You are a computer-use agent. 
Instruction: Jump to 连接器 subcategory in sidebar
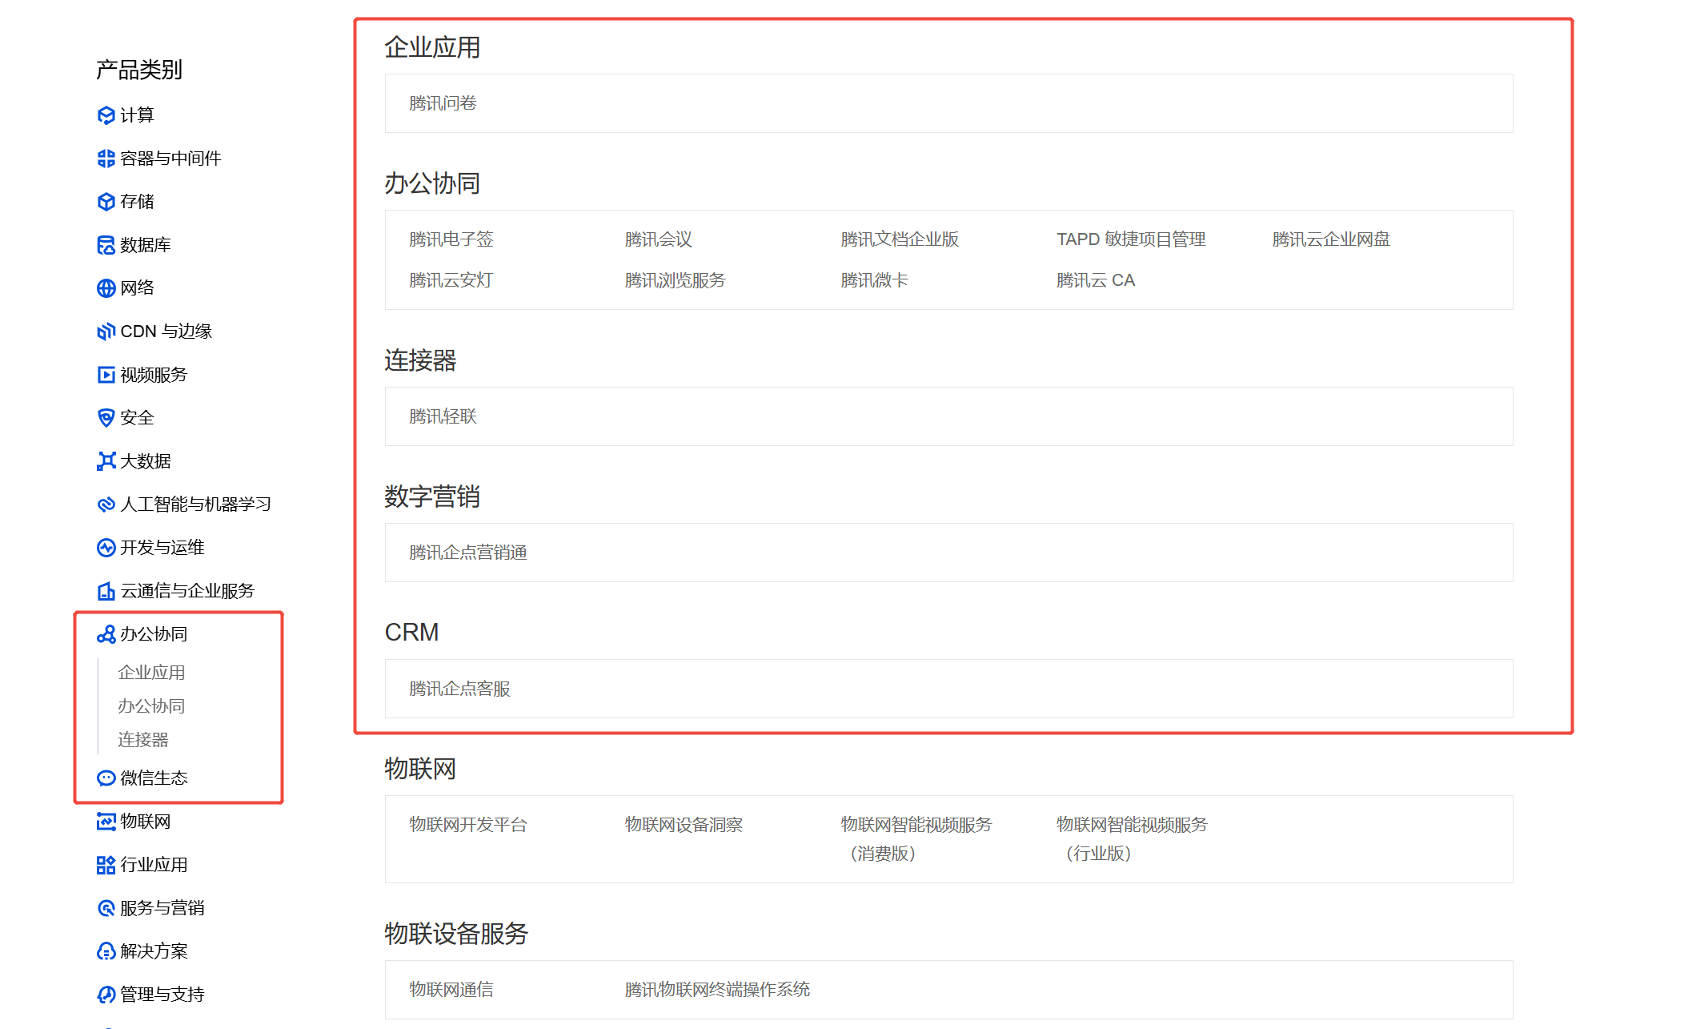coord(143,740)
